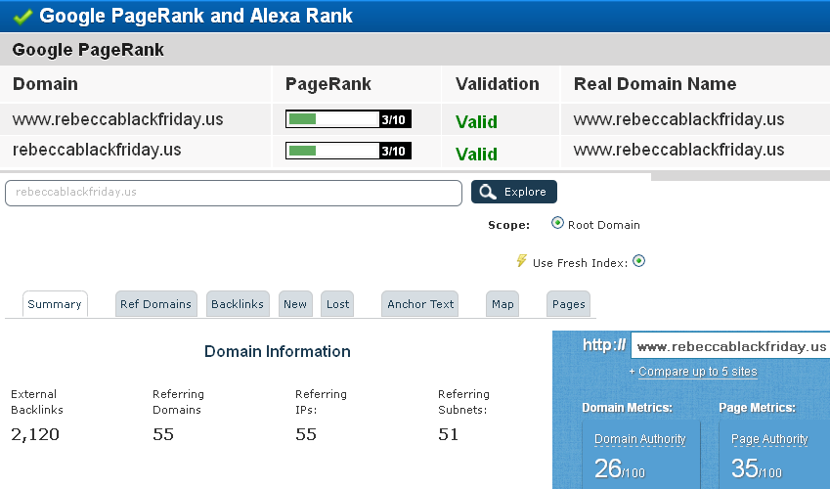Click the Explore button
The height and width of the screenshot is (489, 830).
pos(514,192)
